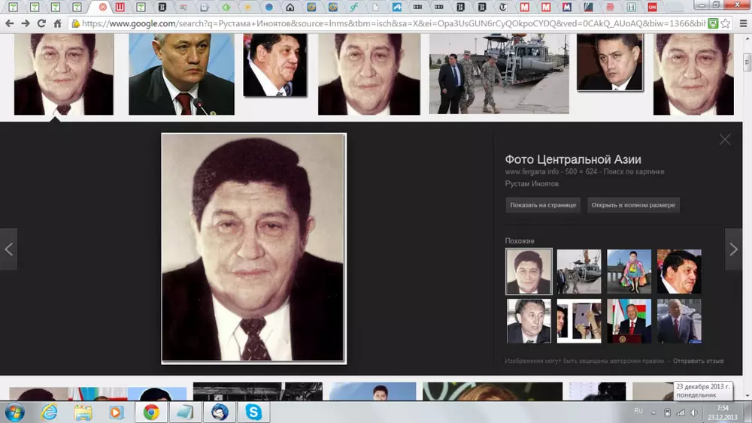752x423 pixels.
Task: Open "Отправить отзыв" feedback link
Action: pos(698,361)
